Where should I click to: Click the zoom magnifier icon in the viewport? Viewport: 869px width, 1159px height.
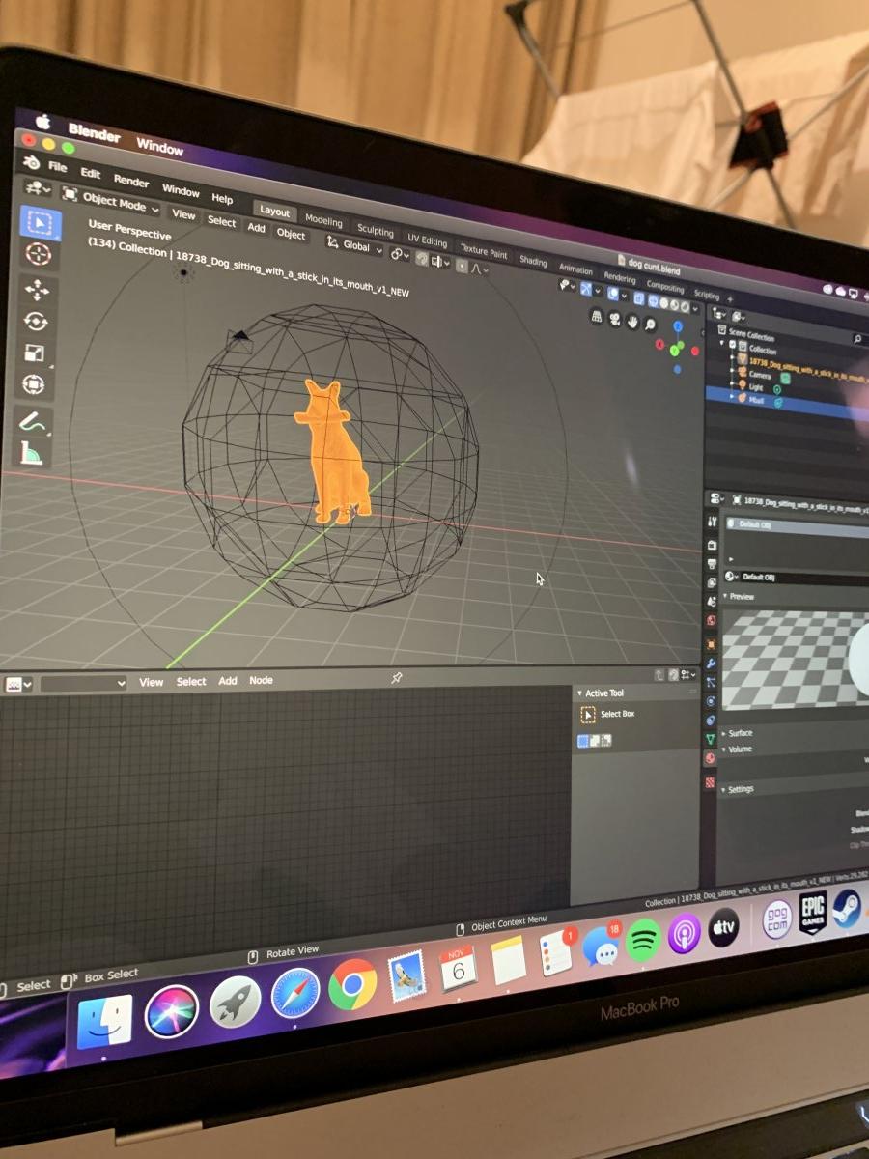[651, 325]
